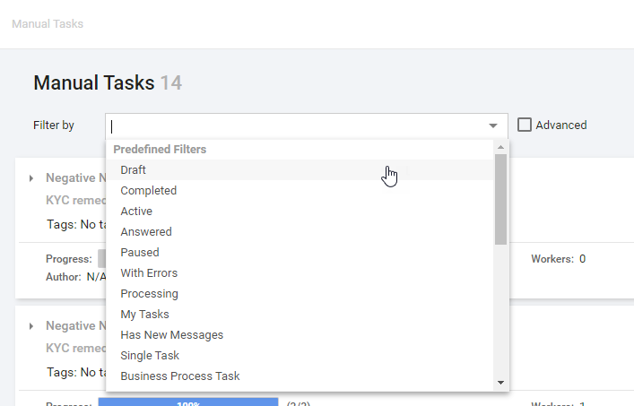Select the Completed filter option
The width and height of the screenshot is (634, 406).
(300, 191)
